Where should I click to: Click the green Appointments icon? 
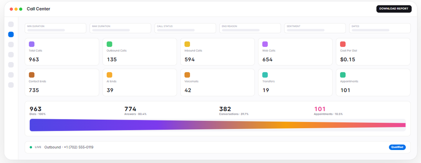coord(343,75)
